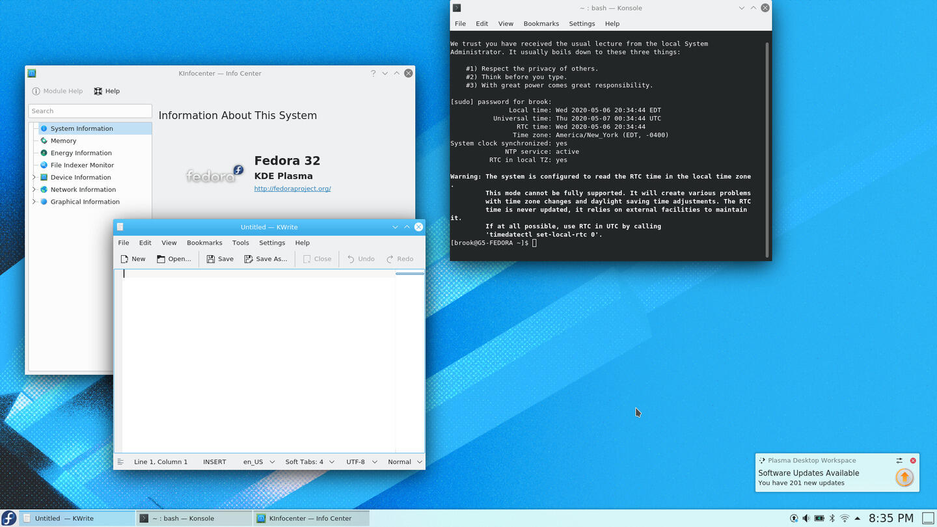
Task: Show hidden system tray icons
Action: 857,519
